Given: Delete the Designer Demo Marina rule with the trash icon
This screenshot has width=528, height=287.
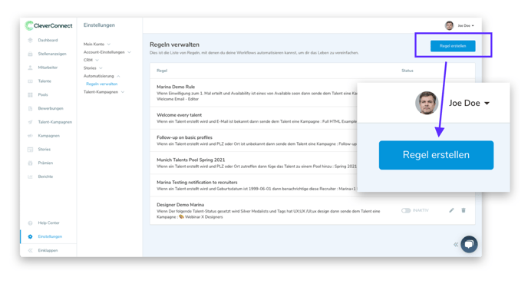Looking at the screenshot, I should click(464, 210).
